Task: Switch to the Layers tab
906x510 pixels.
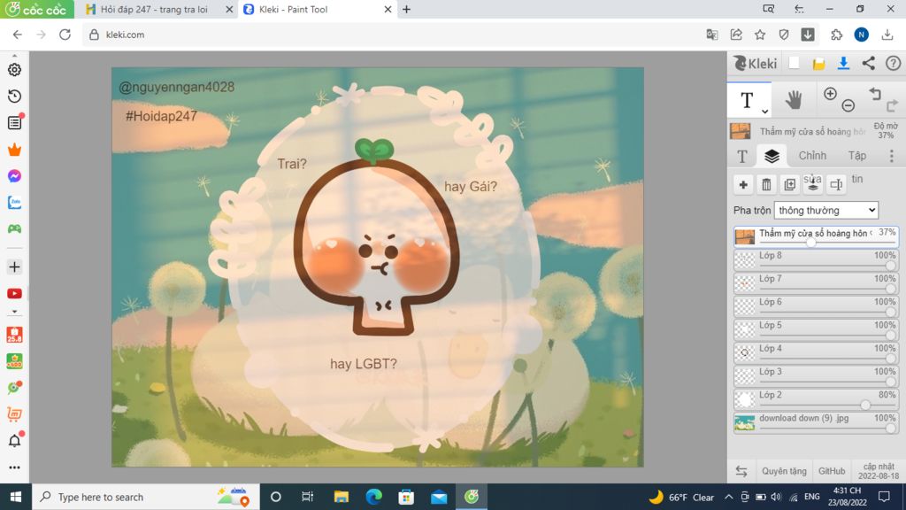Action: pos(772,156)
